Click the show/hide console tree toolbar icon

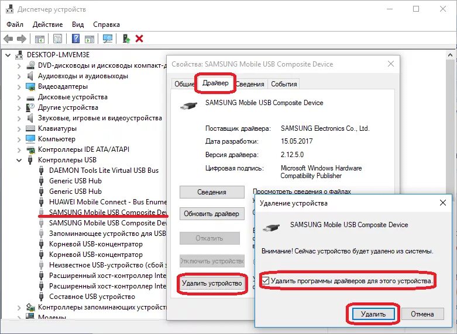(x=40, y=39)
